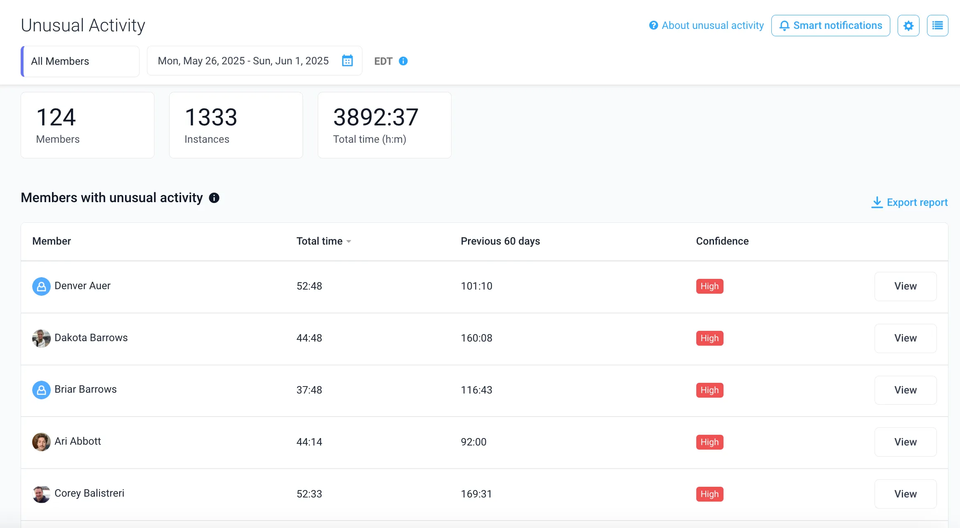Screen dimensions: 960x528
Task: View Denver Auer's unusual activity
Action: [906, 286]
